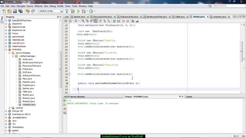Click the New File toolbar icon
The width and height of the screenshot is (246, 138).
(4, 11)
